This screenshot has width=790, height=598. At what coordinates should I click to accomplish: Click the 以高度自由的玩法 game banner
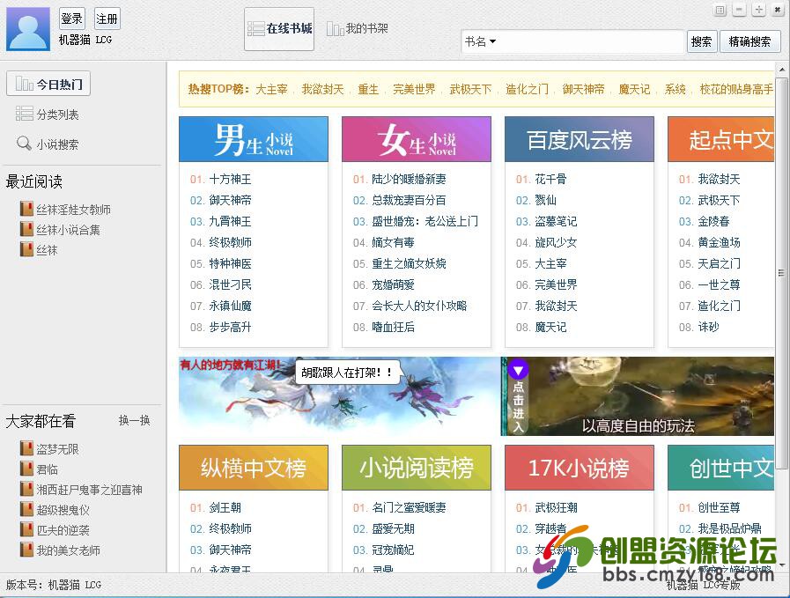638,396
